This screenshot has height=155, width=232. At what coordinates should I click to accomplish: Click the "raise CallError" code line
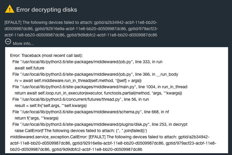pos(81,131)
